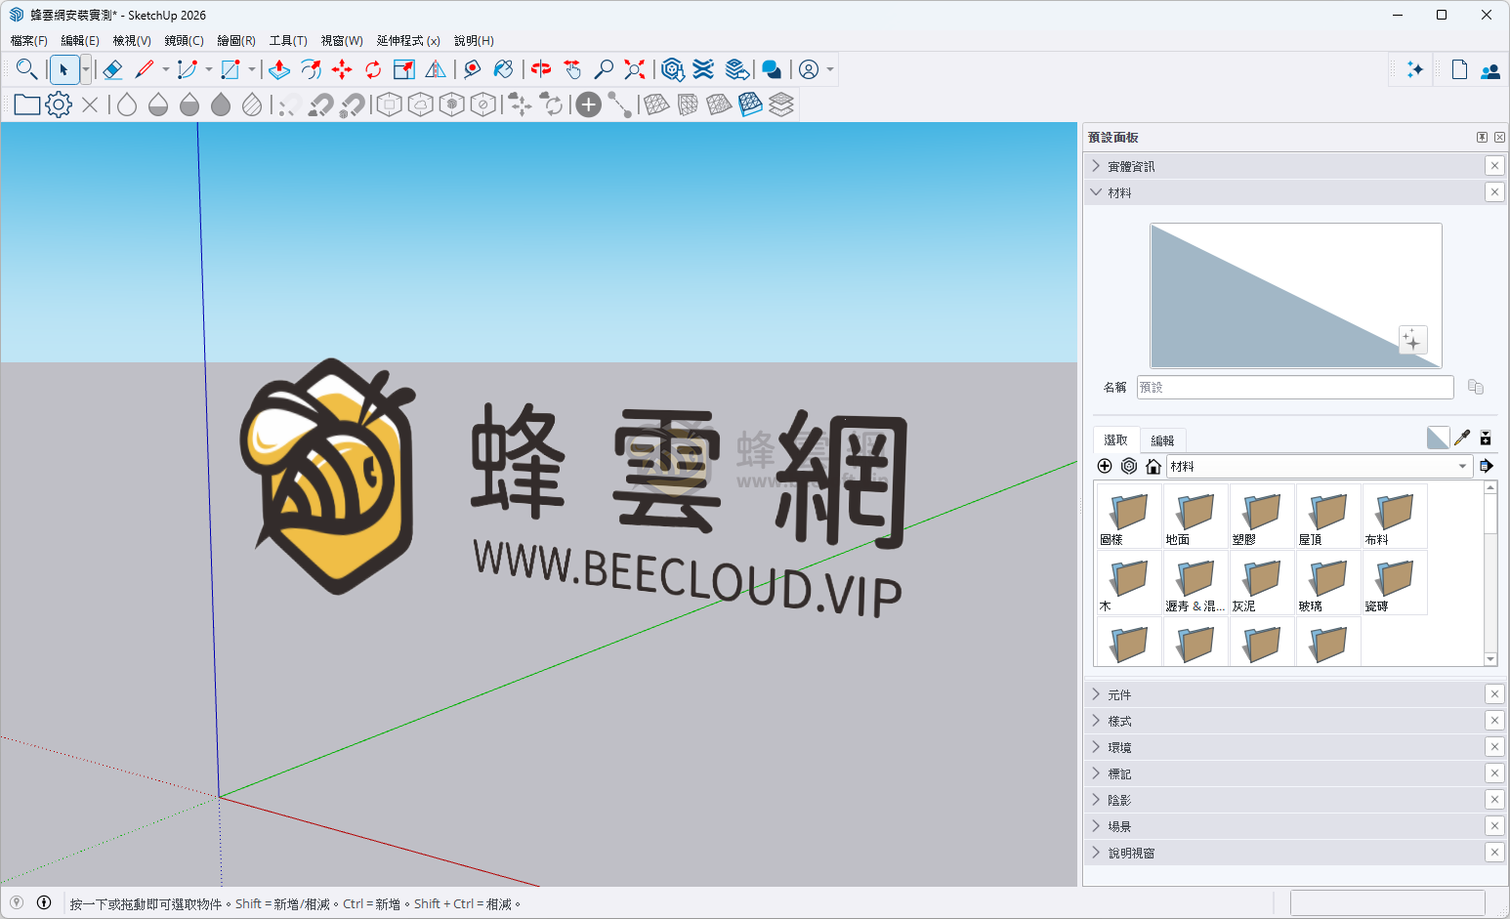Open the 延伸程式 menu
Viewport: 1510px width, 919px height.
pos(408,40)
